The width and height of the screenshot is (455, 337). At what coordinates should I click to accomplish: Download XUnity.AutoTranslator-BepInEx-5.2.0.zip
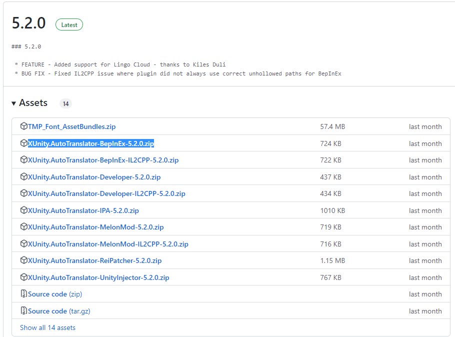[91, 143]
